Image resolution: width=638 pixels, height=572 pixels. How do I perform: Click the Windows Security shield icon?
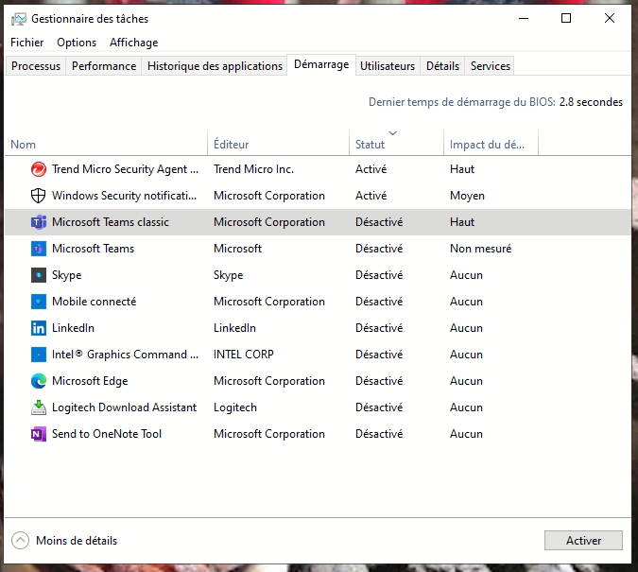click(x=38, y=196)
